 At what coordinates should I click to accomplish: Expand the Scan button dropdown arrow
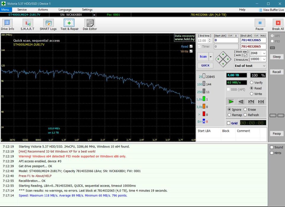211,56
